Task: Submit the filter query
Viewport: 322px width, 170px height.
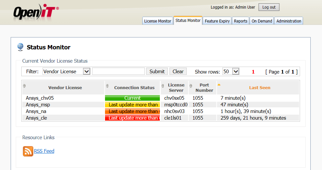Action: pos(157,72)
